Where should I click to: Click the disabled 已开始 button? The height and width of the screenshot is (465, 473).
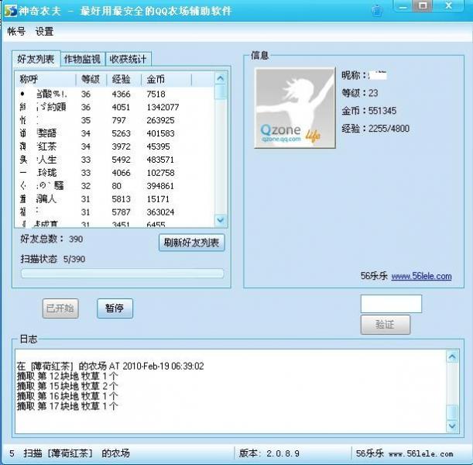60,308
